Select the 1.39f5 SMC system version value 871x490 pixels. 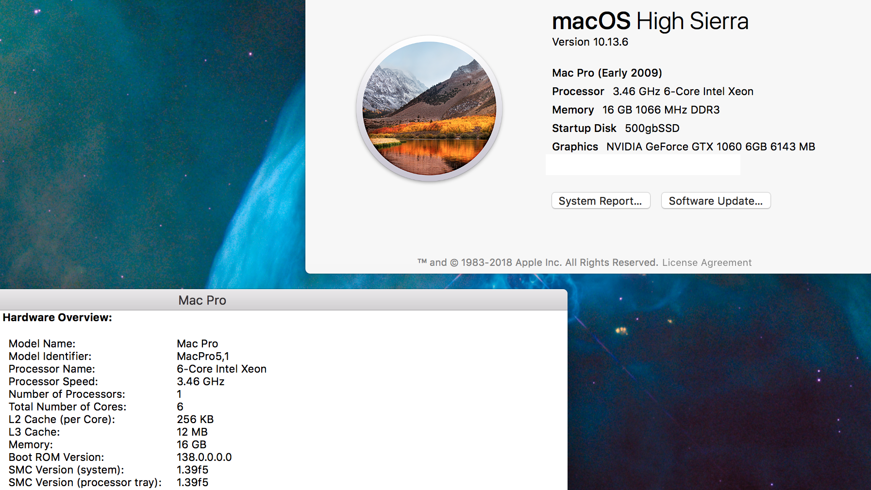coord(193,470)
